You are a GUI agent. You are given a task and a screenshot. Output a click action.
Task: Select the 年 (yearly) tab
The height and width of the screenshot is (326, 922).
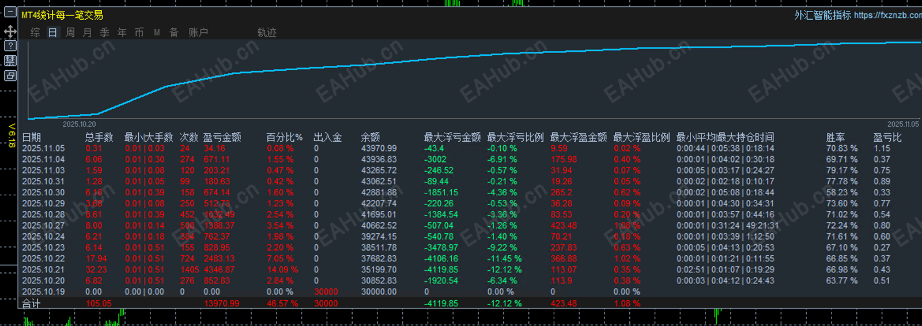coord(122,32)
